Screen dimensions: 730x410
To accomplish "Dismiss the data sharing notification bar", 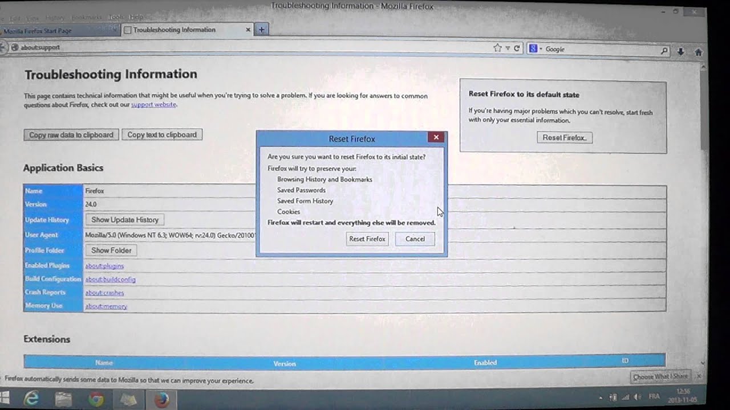I will point(700,377).
